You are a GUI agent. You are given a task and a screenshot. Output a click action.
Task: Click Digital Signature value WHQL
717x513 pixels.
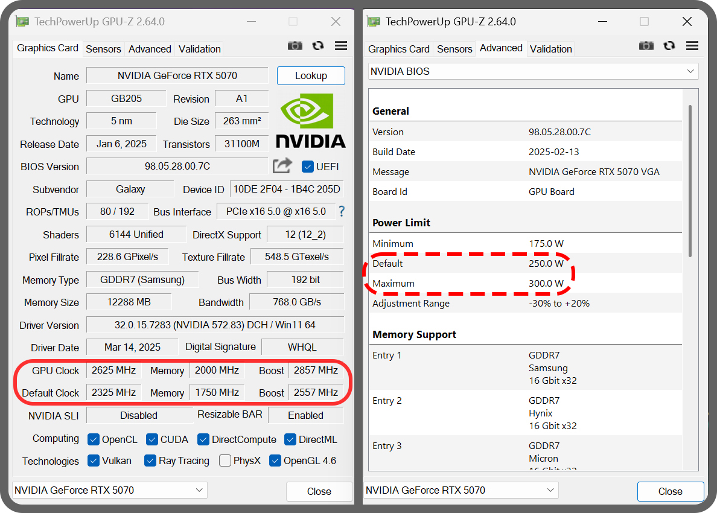pos(302,347)
